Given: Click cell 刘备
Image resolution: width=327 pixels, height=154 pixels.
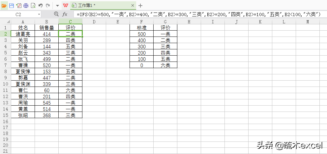Looking at the screenshot, I should pyautogui.click(x=23, y=46).
